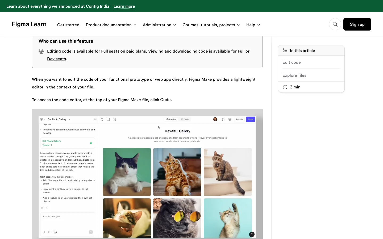Screen dimensions: 383x239
Task: Click 'Learn about everything we announced at Config India'
Action: (x=58, y=6)
